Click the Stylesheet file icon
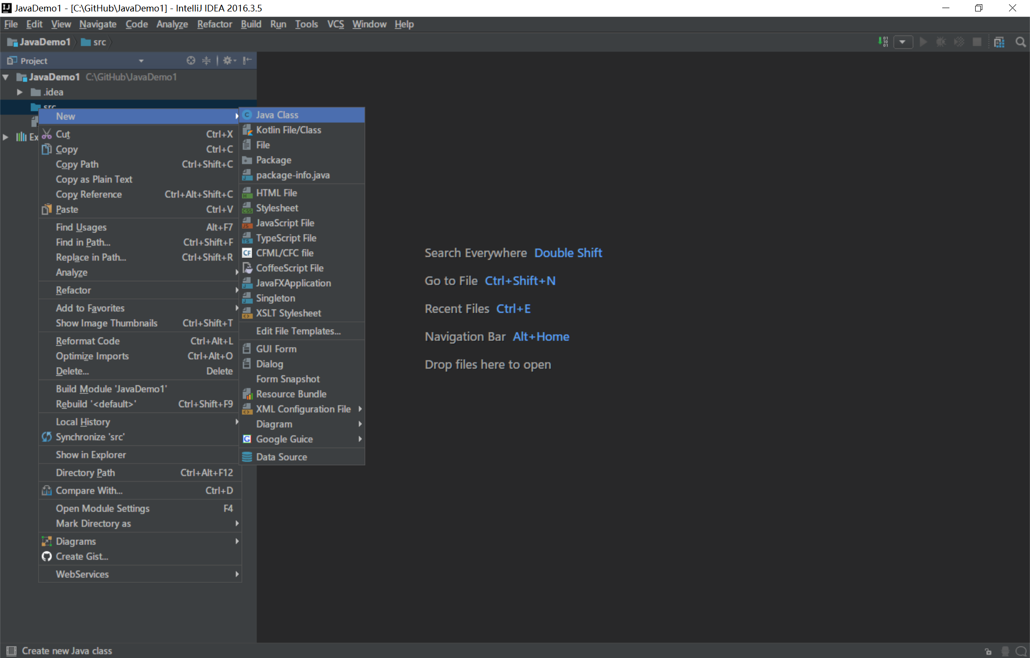The width and height of the screenshot is (1030, 658). (247, 208)
